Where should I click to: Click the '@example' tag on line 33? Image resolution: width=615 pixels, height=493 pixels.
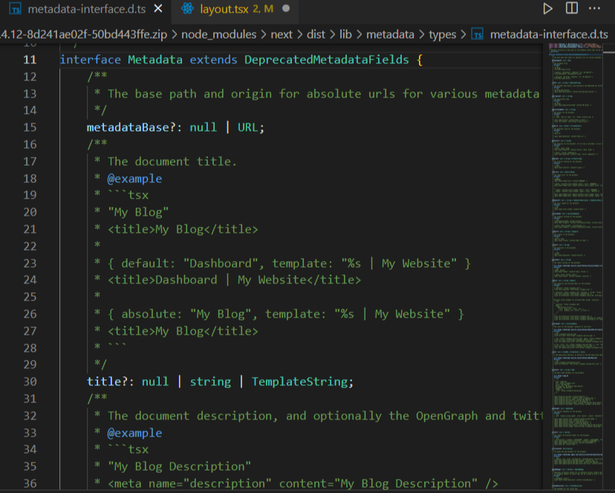click(x=134, y=433)
